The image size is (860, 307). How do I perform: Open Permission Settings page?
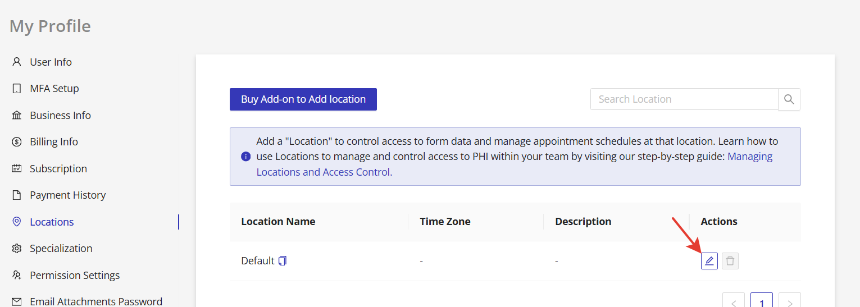75,276
